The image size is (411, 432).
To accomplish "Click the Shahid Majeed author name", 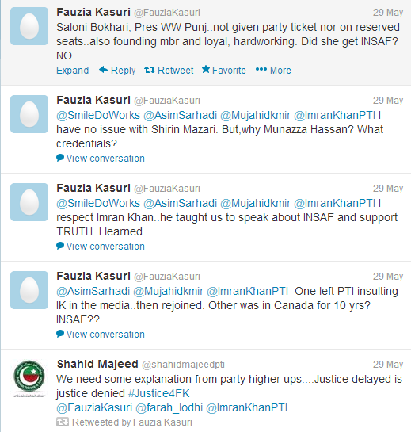I will point(97,364).
